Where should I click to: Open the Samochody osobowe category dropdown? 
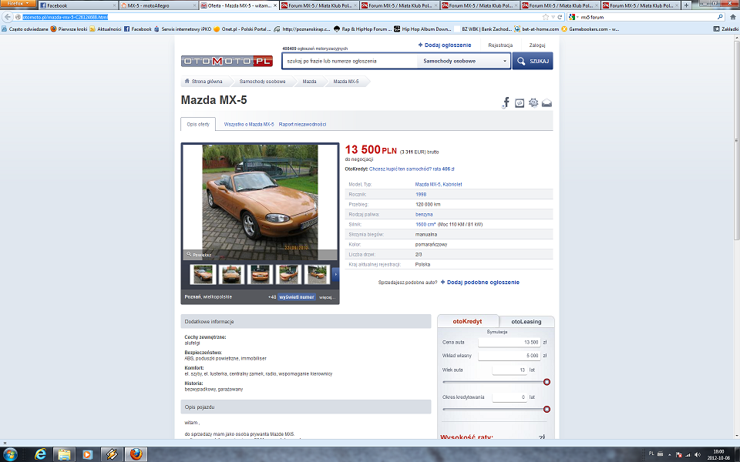click(x=464, y=61)
